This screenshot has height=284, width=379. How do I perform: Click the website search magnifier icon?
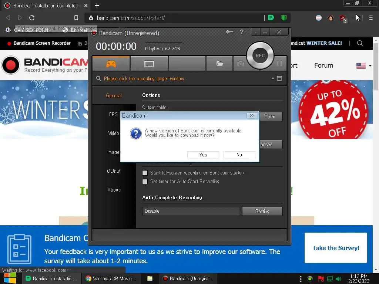pyautogui.click(x=360, y=43)
